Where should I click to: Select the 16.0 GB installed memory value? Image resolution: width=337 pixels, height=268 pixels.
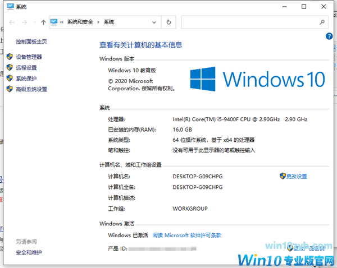click(x=182, y=130)
